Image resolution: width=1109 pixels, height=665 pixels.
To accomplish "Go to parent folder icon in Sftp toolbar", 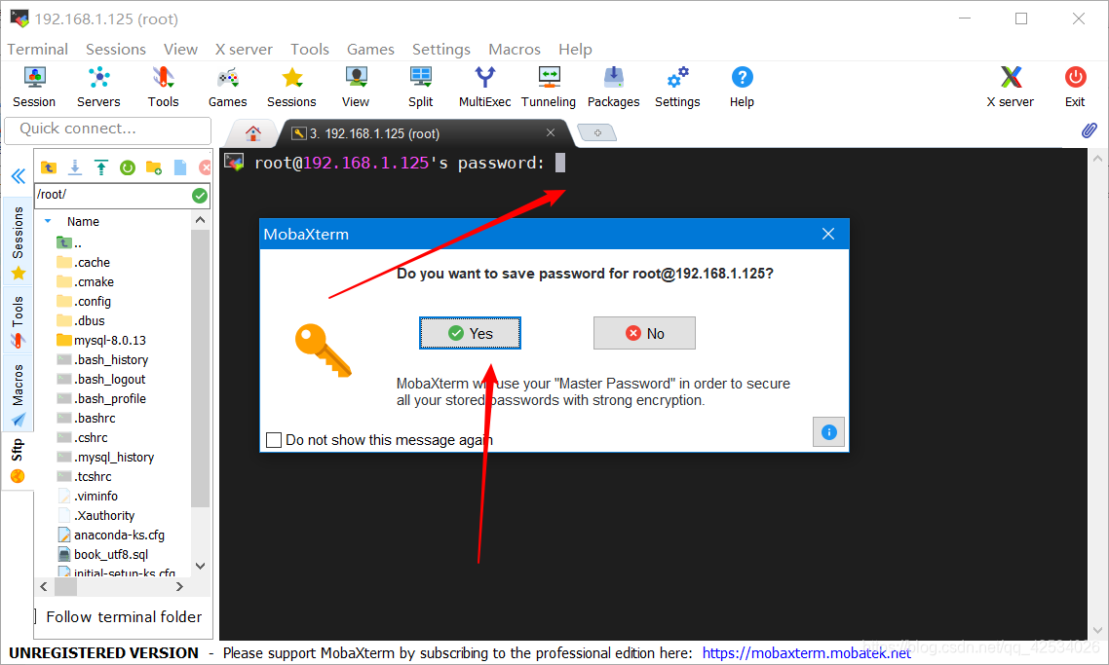I will coord(48,167).
